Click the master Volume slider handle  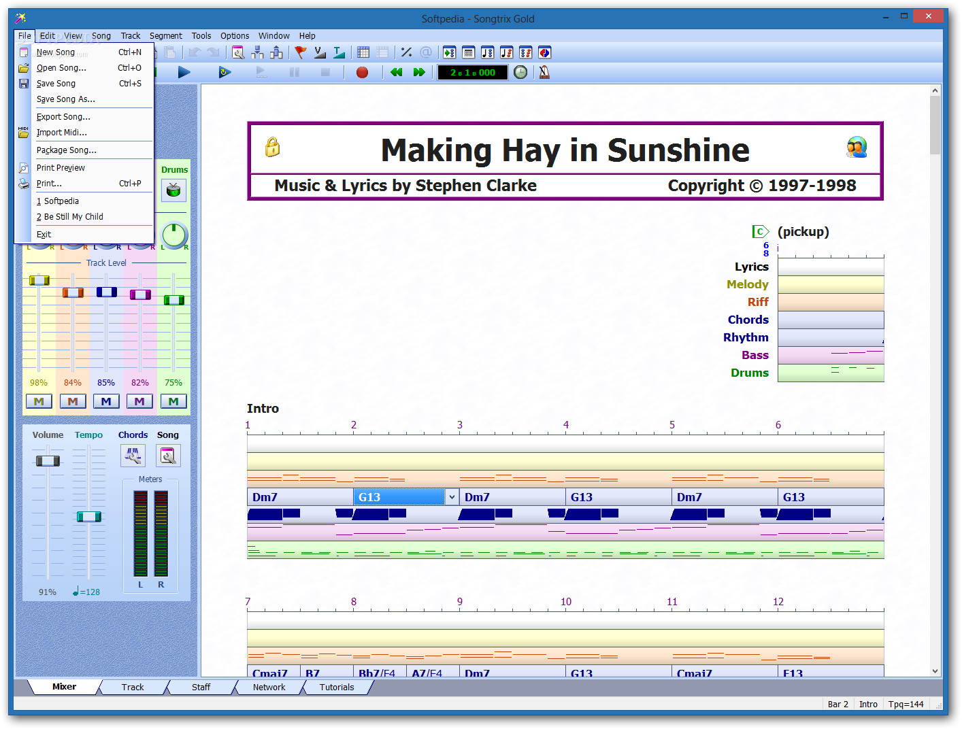(48, 460)
